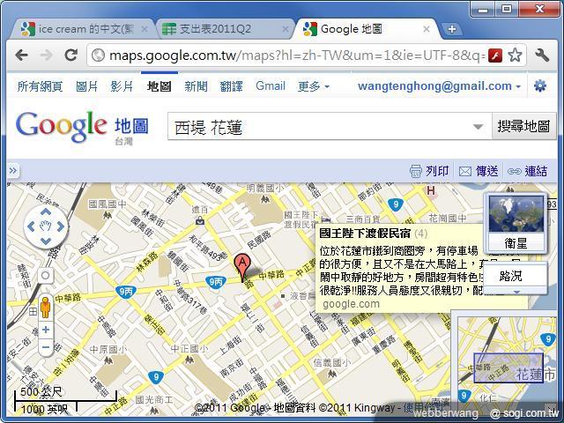The width and height of the screenshot is (564, 423).
Task: Click the 中正國小 school label
Action: click(x=189, y=349)
